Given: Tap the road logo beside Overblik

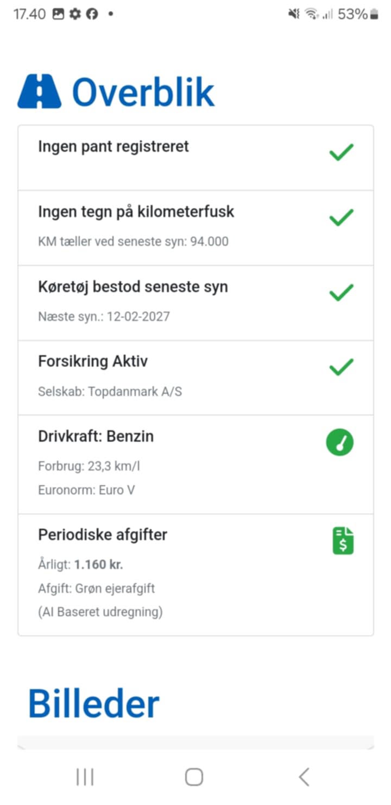Looking at the screenshot, I should pyautogui.click(x=39, y=91).
